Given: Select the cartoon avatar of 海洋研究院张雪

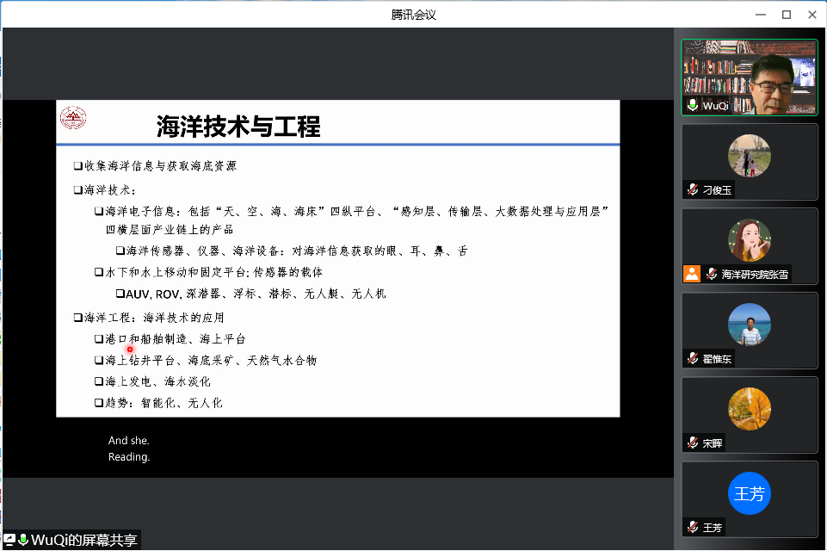Looking at the screenshot, I should point(749,240).
